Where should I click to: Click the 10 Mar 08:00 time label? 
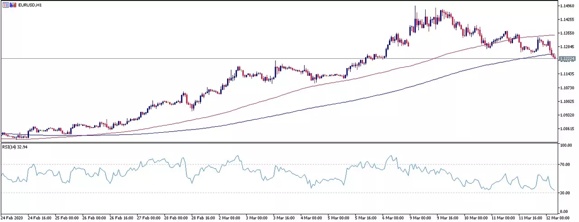(x=476, y=217)
